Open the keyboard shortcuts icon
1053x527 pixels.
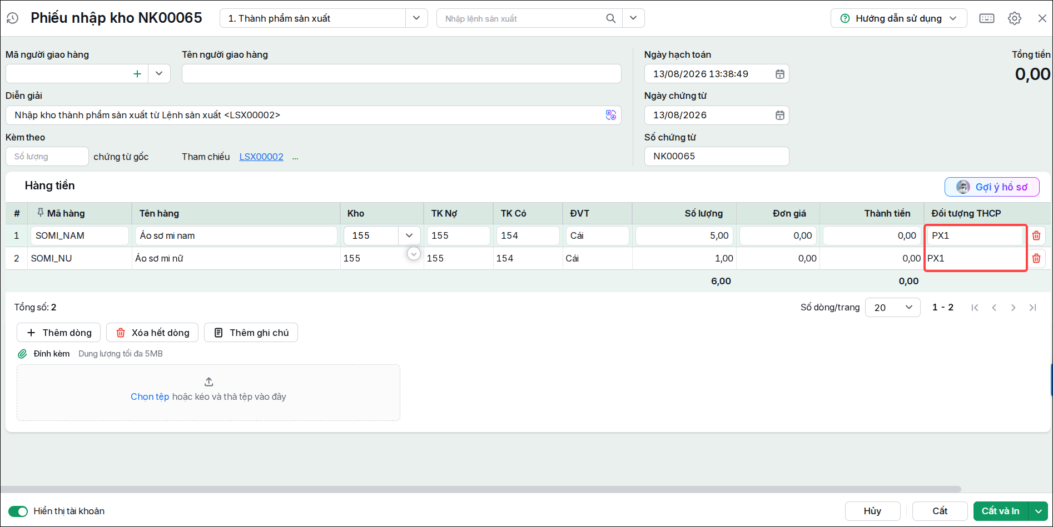point(987,18)
